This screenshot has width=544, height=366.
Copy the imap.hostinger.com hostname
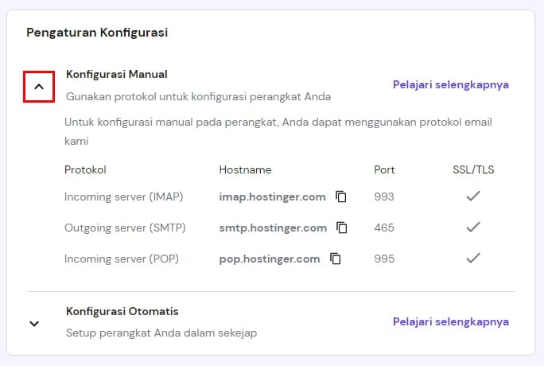[x=341, y=197]
